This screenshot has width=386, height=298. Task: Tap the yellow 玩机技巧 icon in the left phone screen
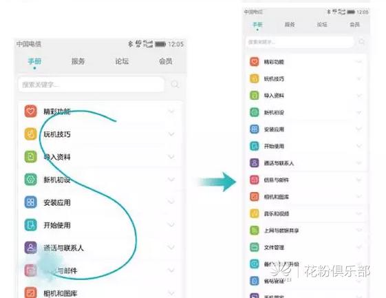click(x=30, y=134)
